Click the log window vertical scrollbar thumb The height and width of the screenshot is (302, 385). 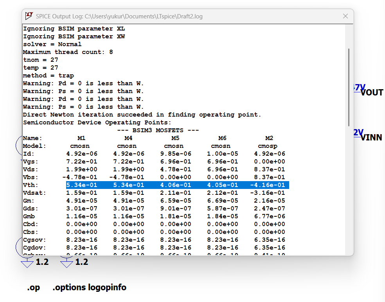click(349, 87)
